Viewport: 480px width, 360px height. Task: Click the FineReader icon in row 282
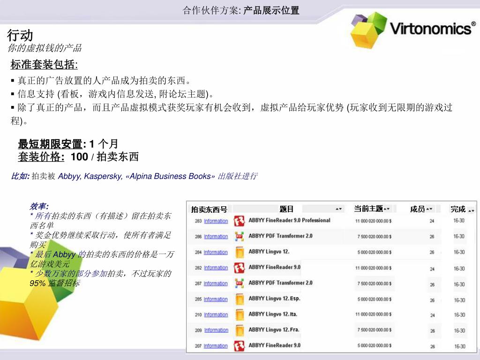pos(240,268)
